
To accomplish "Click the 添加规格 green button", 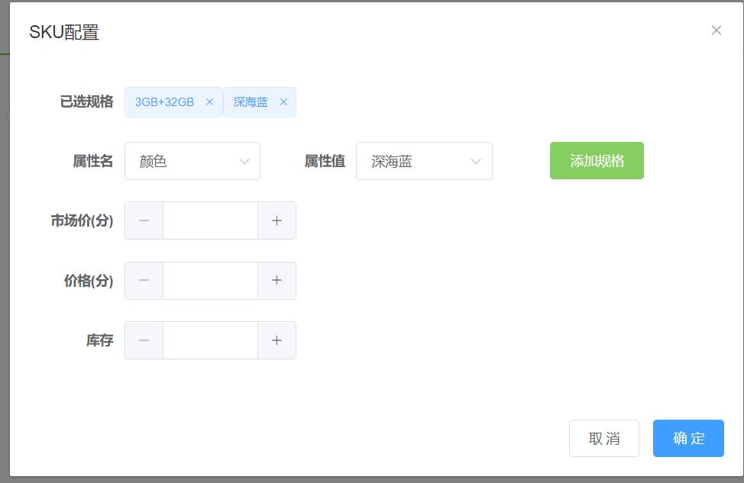I will point(597,160).
